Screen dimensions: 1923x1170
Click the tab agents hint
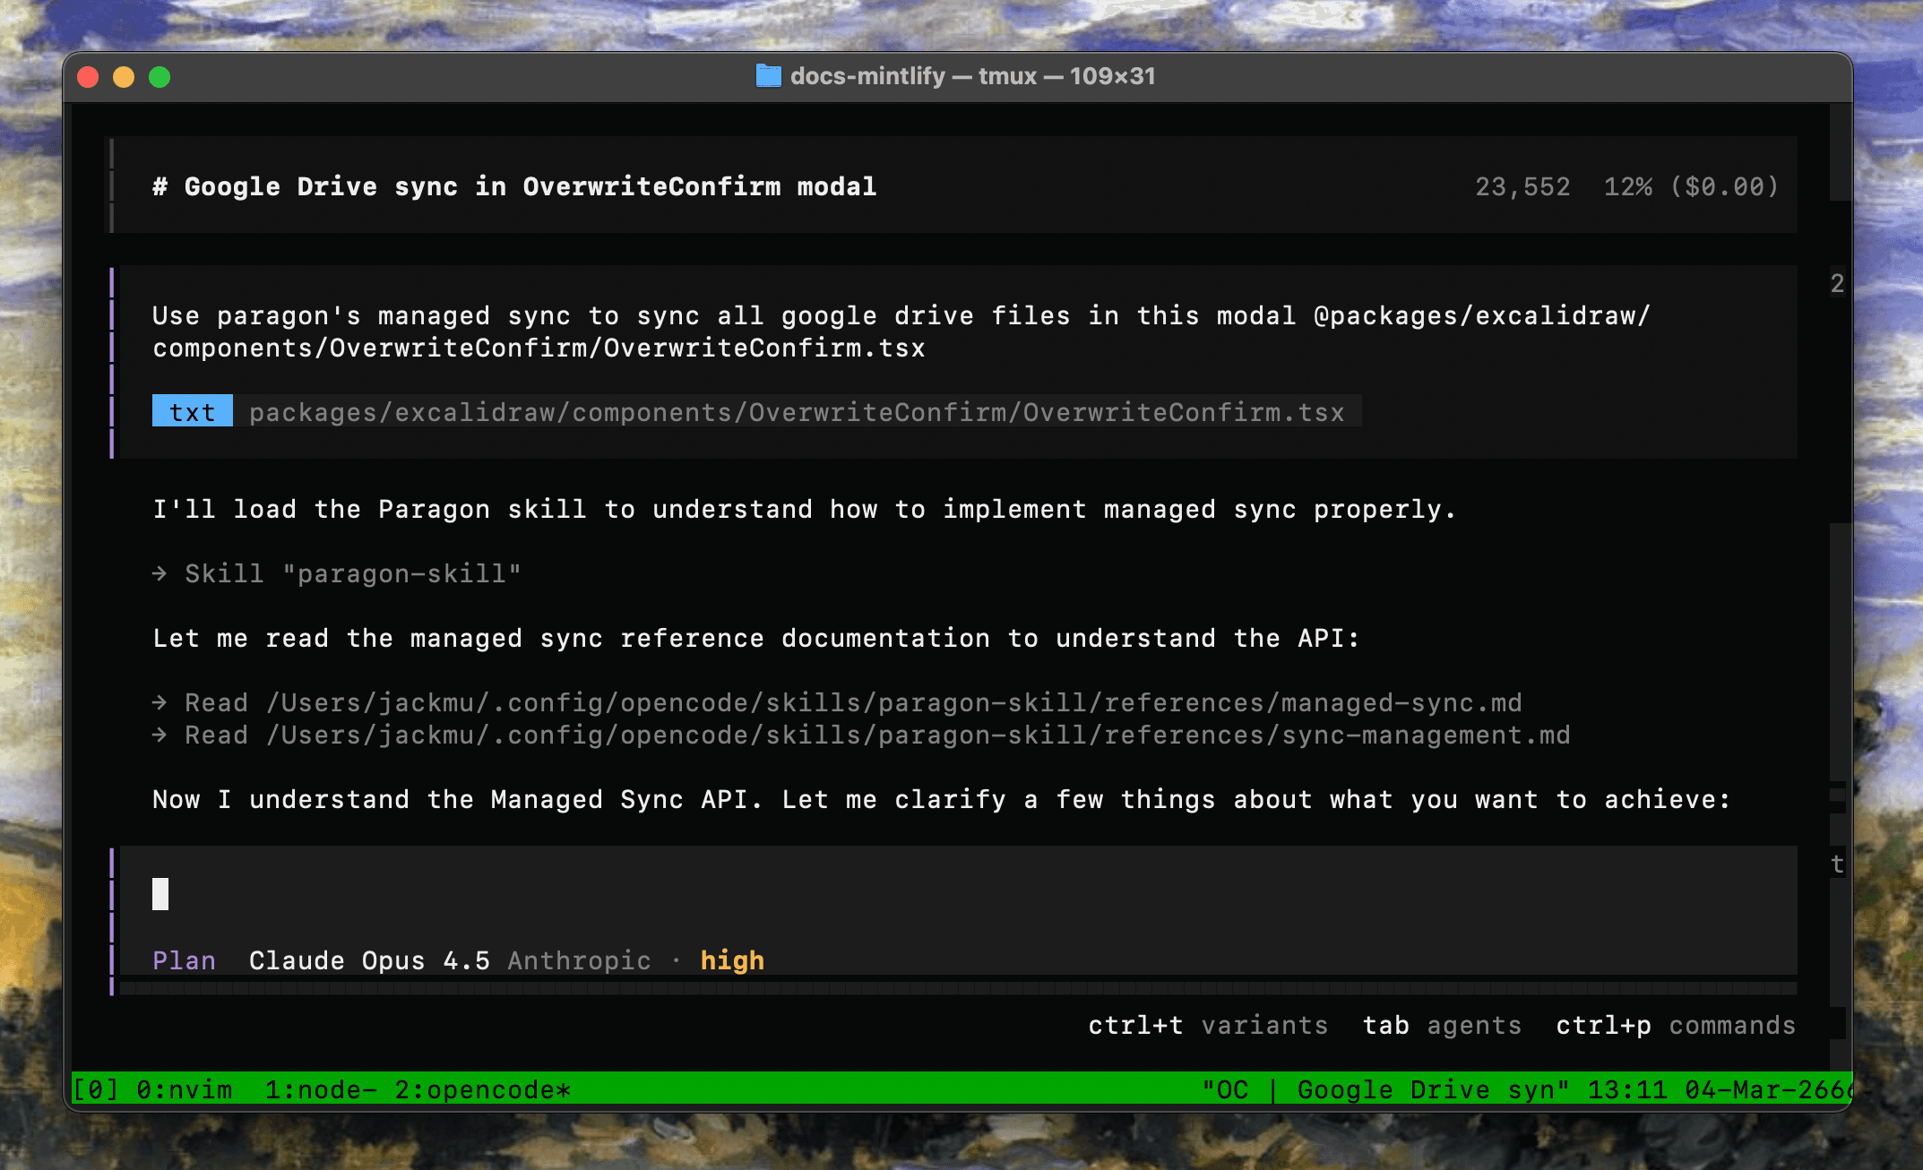tap(1442, 1025)
